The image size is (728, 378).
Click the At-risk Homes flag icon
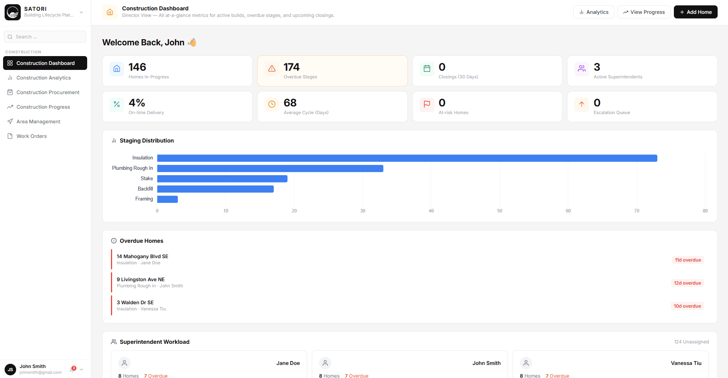pyautogui.click(x=427, y=104)
